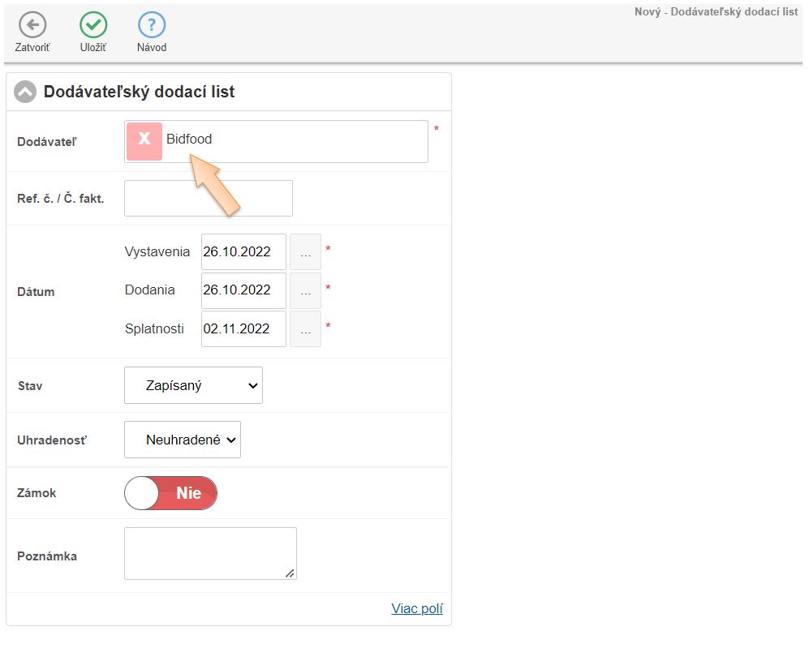This screenshot has height=648, width=809.
Task: Open date picker for Dodania date
Action: (x=305, y=290)
